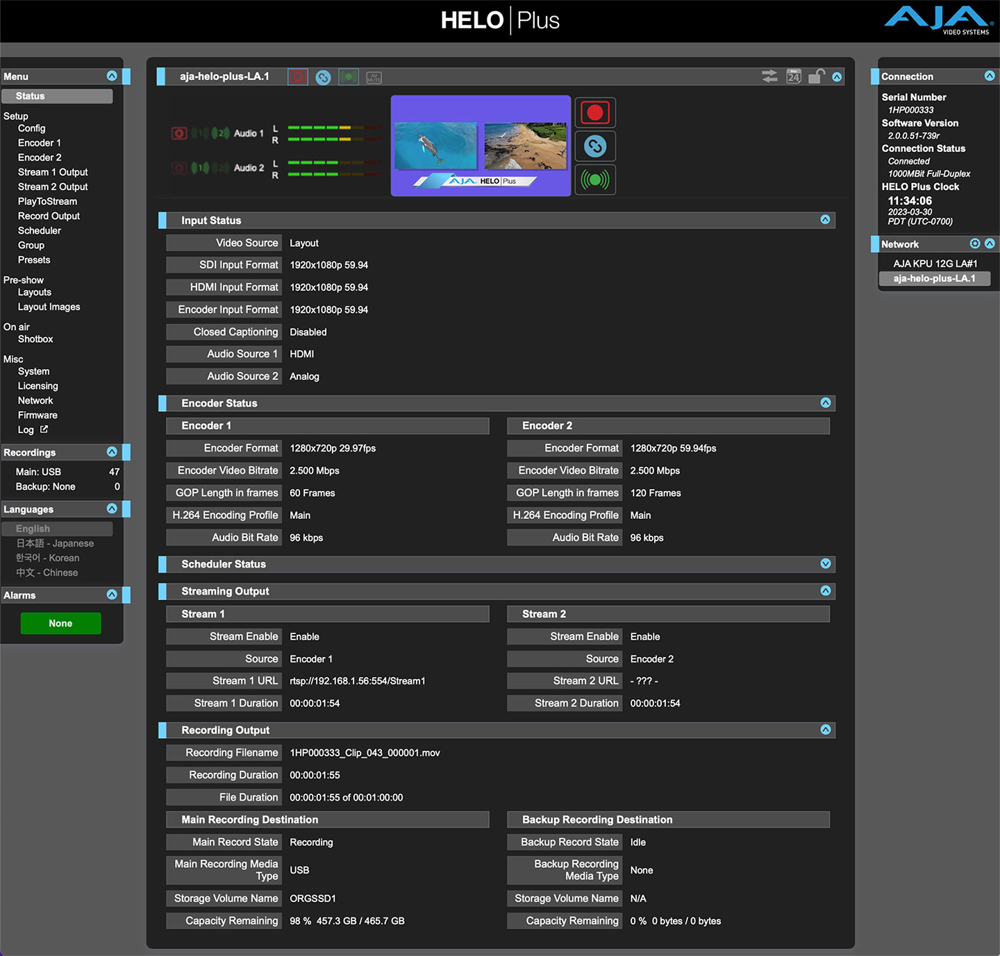Viewport: 1000px width, 956px height.
Task: Toggle small stream button in title bar
Action: click(x=349, y=77)
